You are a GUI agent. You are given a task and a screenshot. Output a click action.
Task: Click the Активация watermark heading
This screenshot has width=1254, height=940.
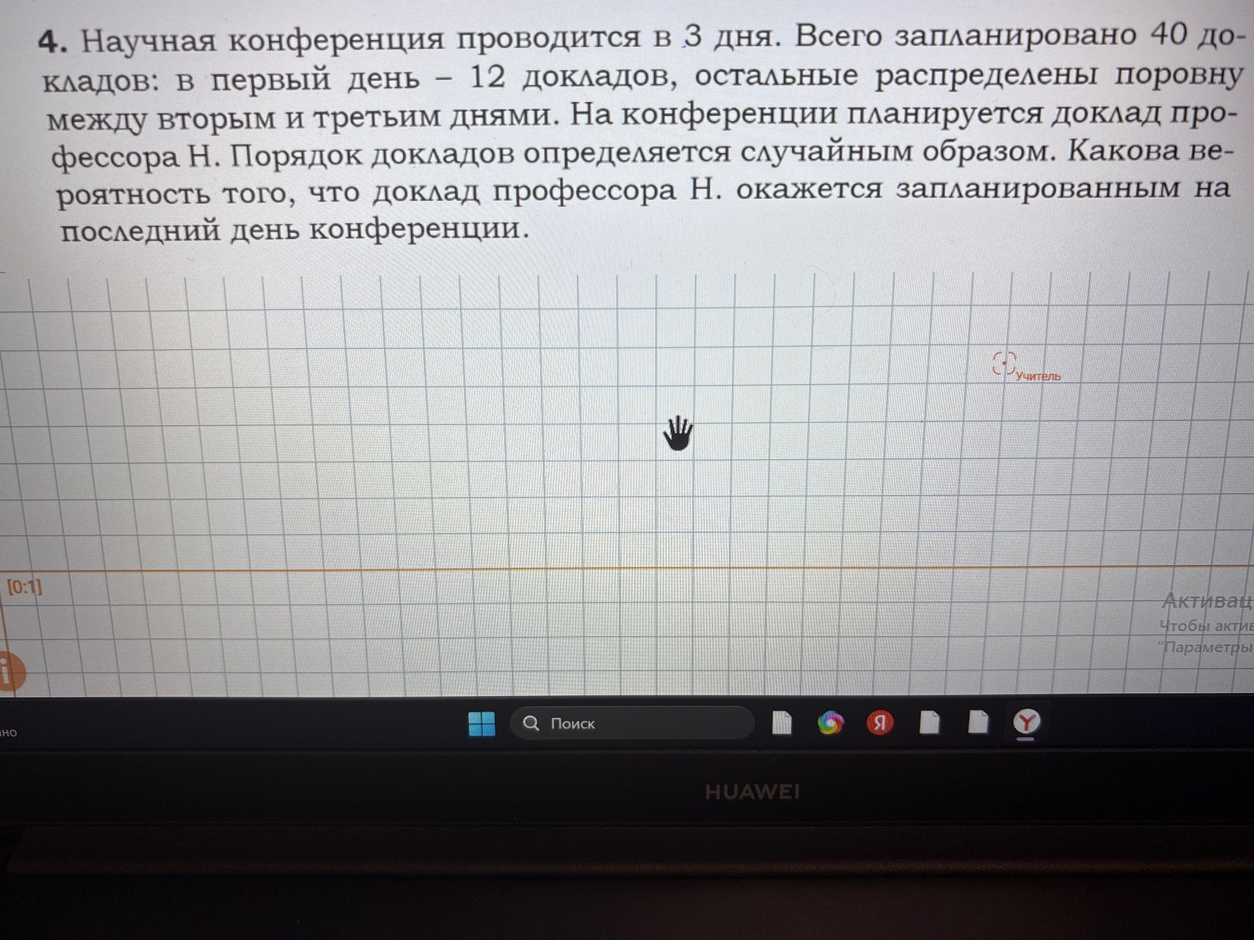click(x=1208, y=601)
